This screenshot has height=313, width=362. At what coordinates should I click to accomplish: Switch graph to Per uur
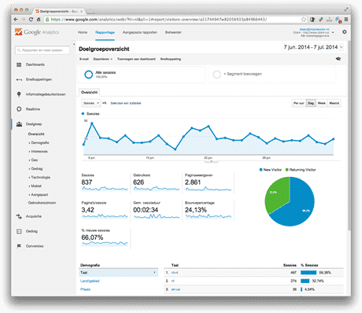point(299,103)
